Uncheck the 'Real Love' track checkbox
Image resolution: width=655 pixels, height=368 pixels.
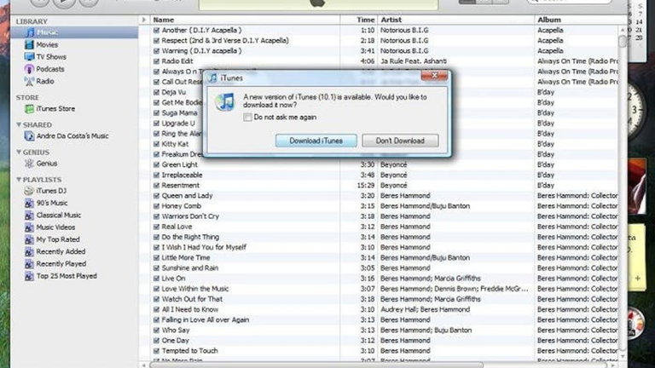156,227
